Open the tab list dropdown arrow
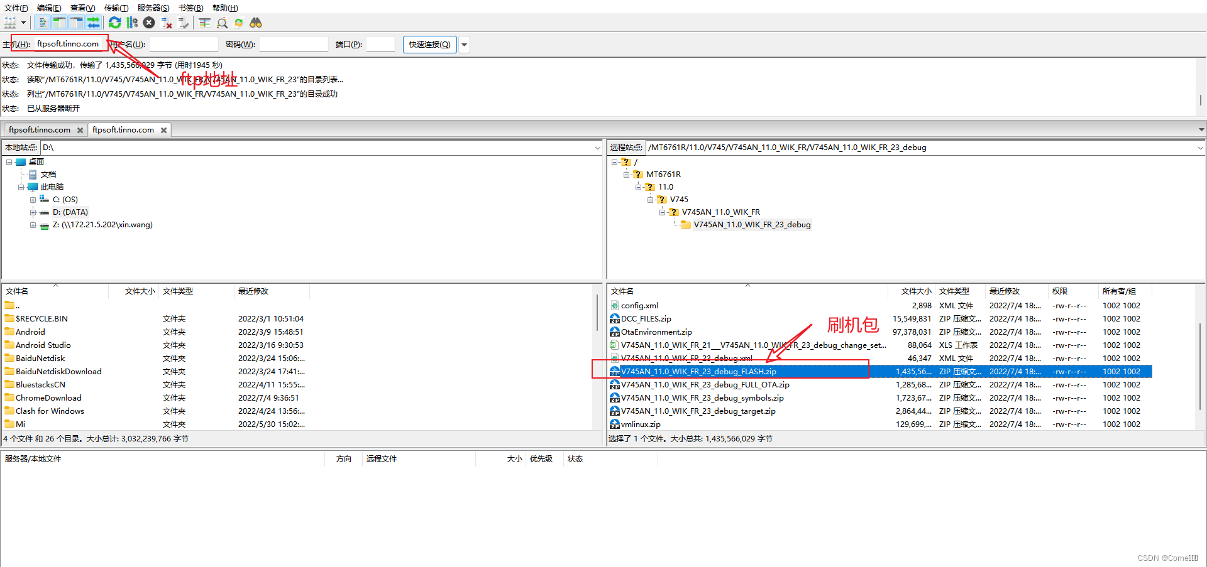1207x567 pixels. [1201, 130]
